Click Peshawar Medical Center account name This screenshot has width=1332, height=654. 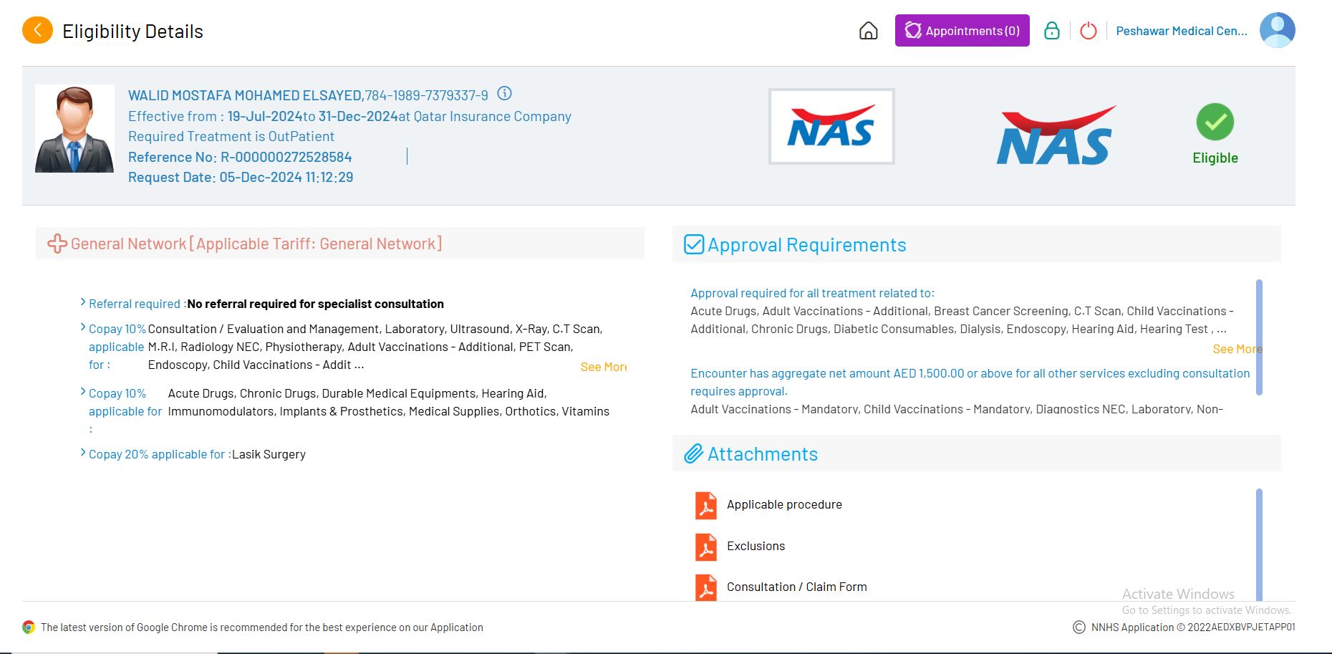pyautogui.click(x=1181, y=31)
